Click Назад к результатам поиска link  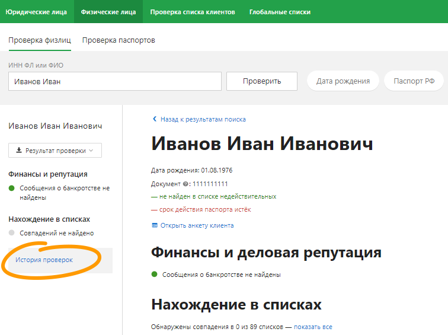point(203,119)
